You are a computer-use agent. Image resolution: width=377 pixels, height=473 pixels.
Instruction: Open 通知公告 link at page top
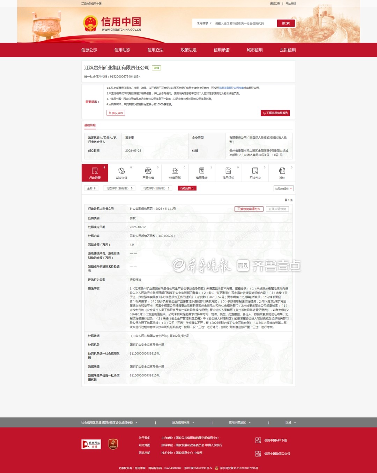tap(275, 3)
